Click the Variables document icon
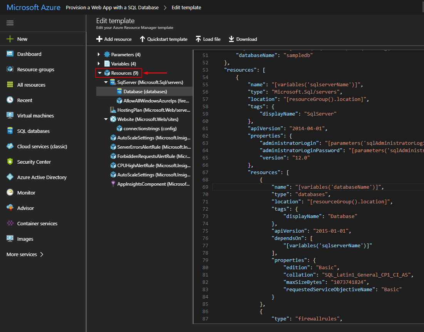This screenshot has height=332, width=424. (x=107, y=64)
